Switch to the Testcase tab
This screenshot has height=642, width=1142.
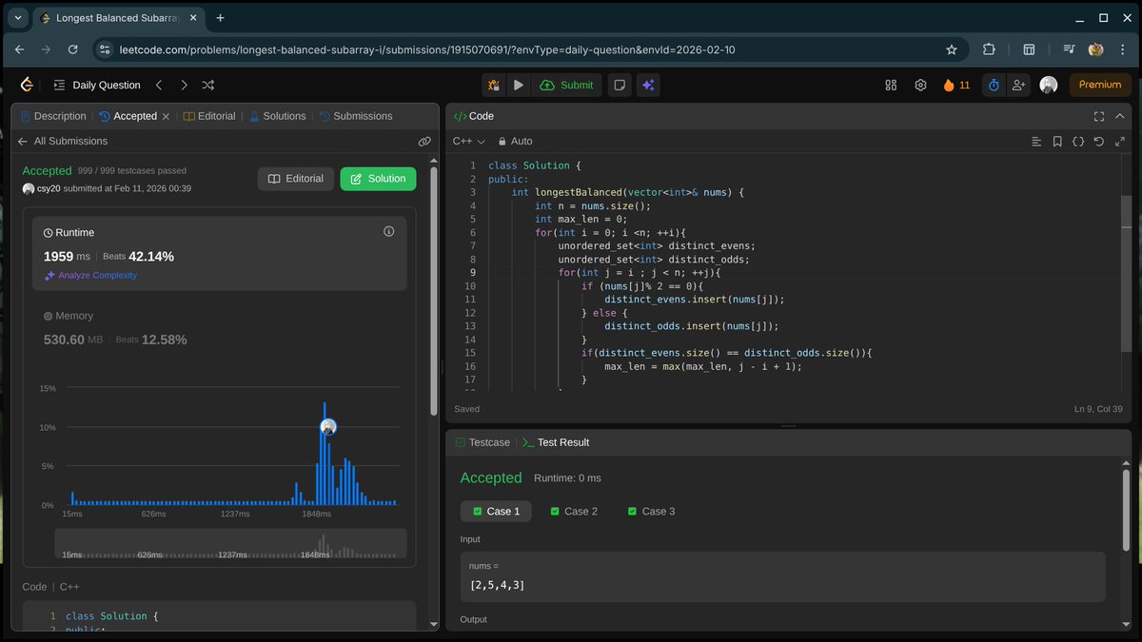[482, 442]
